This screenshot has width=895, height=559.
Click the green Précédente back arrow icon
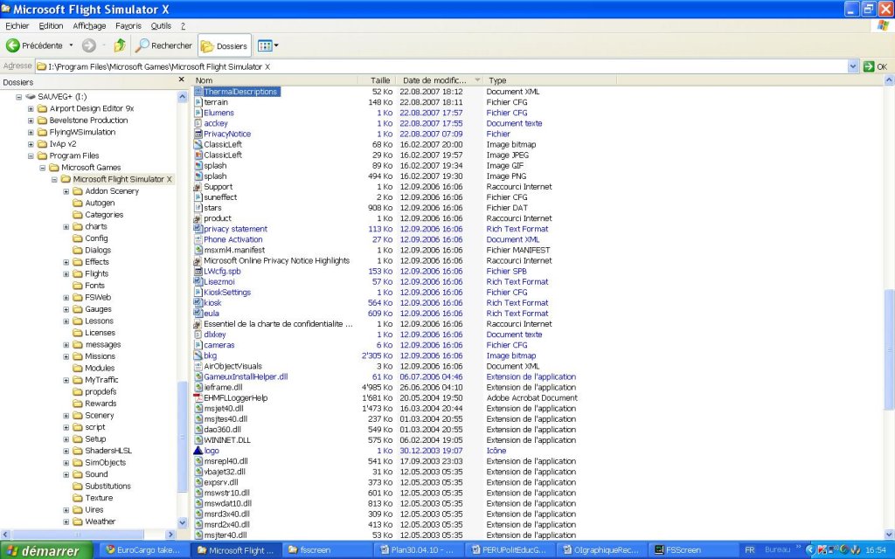coord(13,45)
